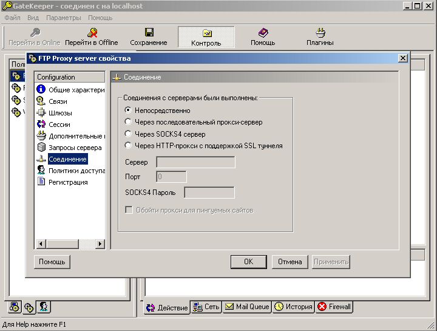Click the Шлюзы gateway icon

pyautogui.click(x=41, y=112)
